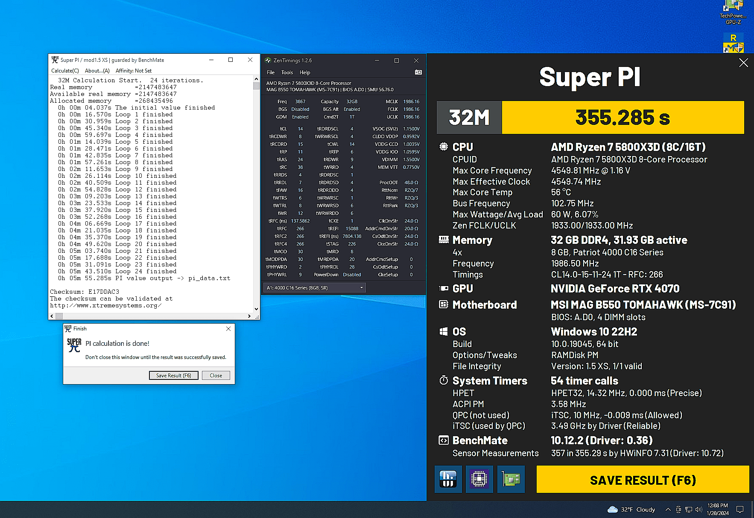Click the tRFC (ns) 137.5862 value in ZenTimings
The height and width of the screenshot is (518, 754).
tap(300, 221)
